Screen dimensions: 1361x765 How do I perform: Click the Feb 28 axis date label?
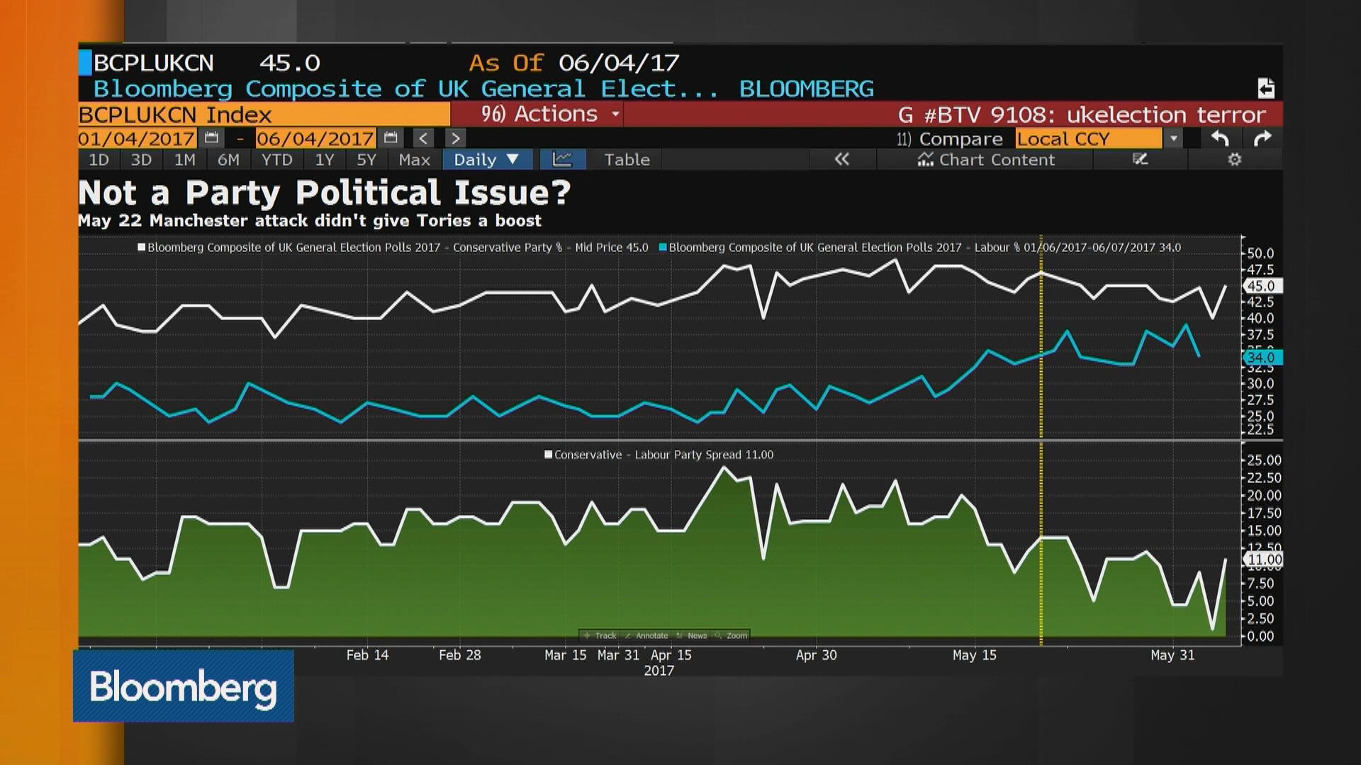459,654
